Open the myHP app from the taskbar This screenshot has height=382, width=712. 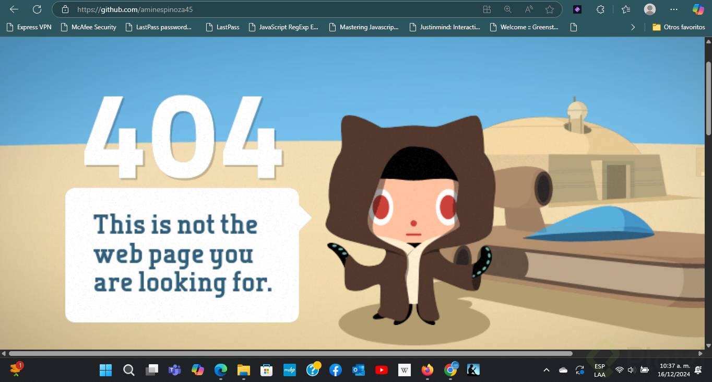click(x=290, y=370)
